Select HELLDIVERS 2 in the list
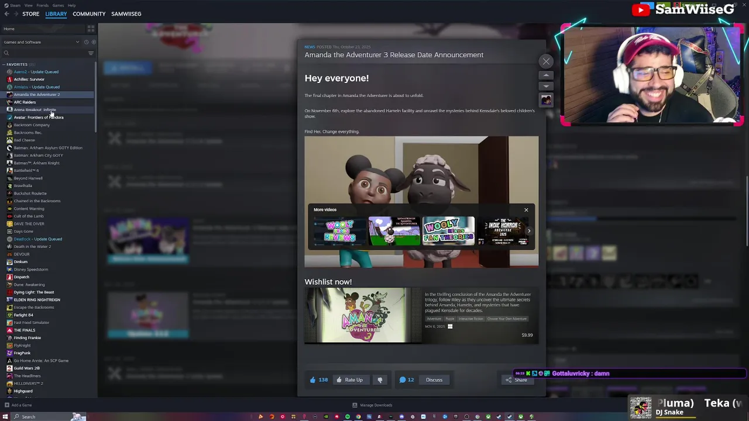The image size is (749, 421). [x=29, y=384]
